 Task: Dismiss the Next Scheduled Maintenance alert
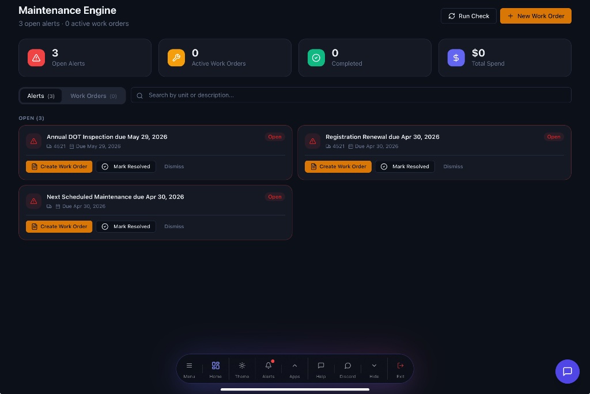174,226
